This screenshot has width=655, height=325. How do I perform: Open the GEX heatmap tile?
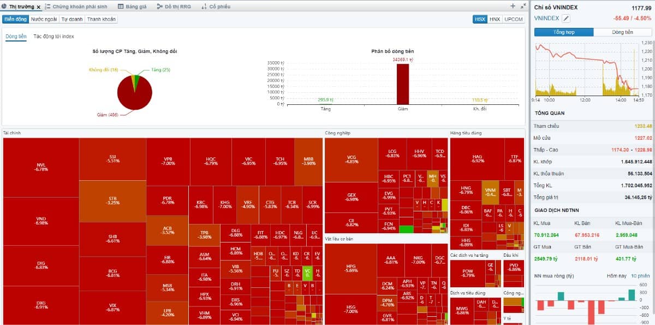point(352,197)
